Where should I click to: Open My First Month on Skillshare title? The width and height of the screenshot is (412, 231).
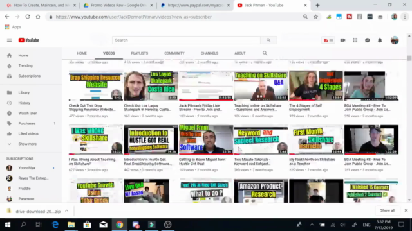click(312, 162)
